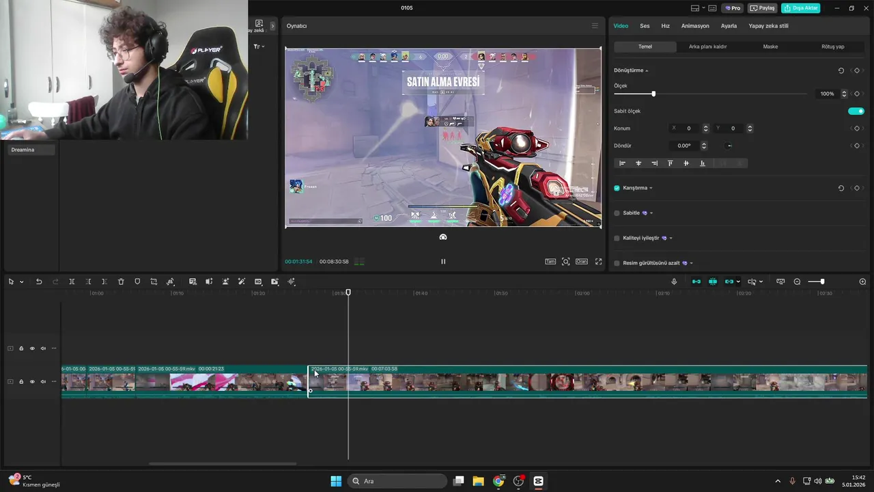Enable the Kaliteyi iyileştir checkbox
The height and width of the screenshot is (492, 874).
[617, 238]
